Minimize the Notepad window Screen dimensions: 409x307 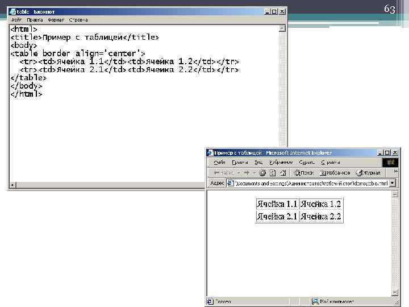[267, 12]
